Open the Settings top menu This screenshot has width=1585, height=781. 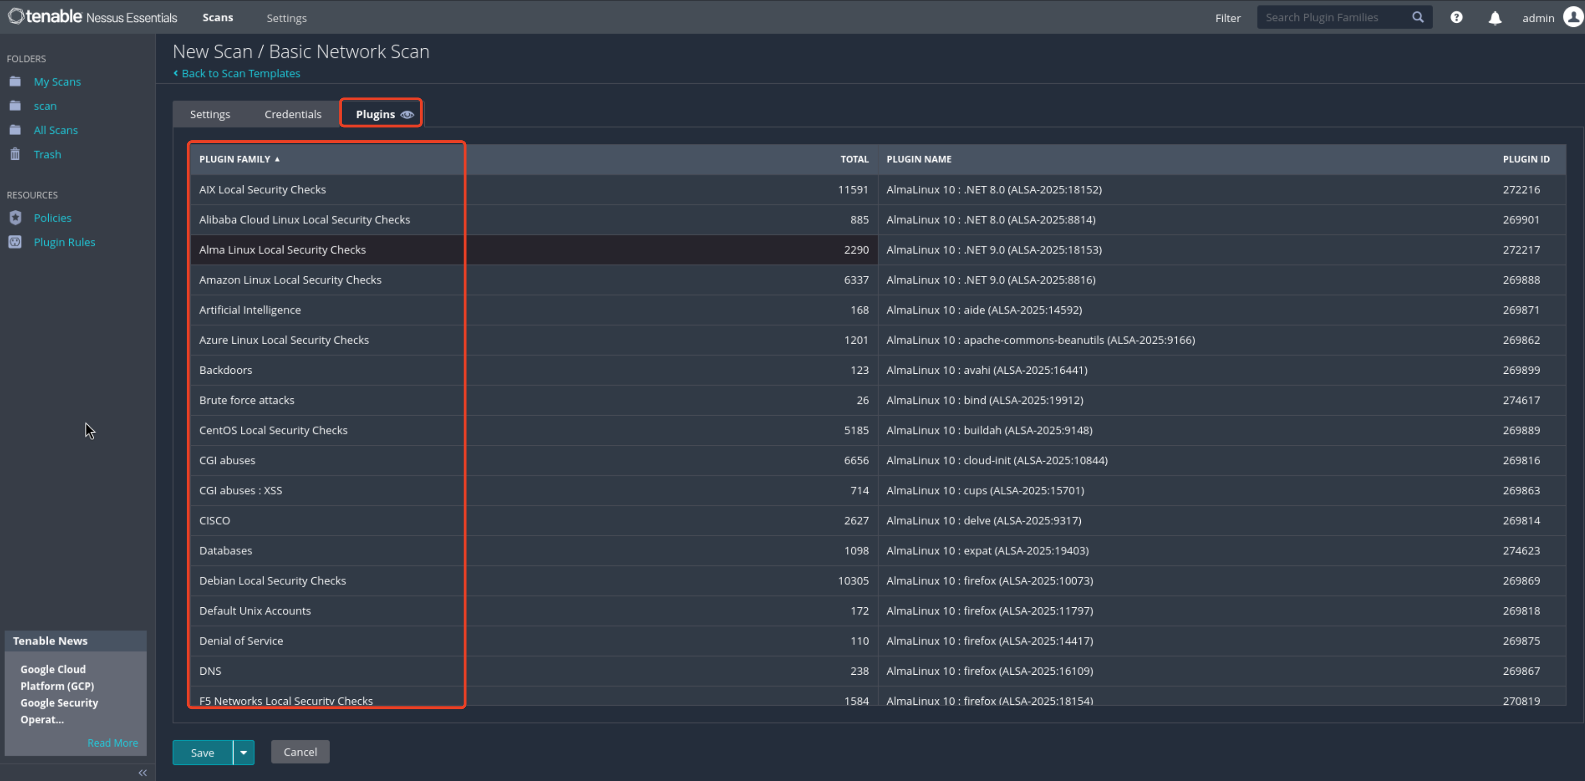286,18
